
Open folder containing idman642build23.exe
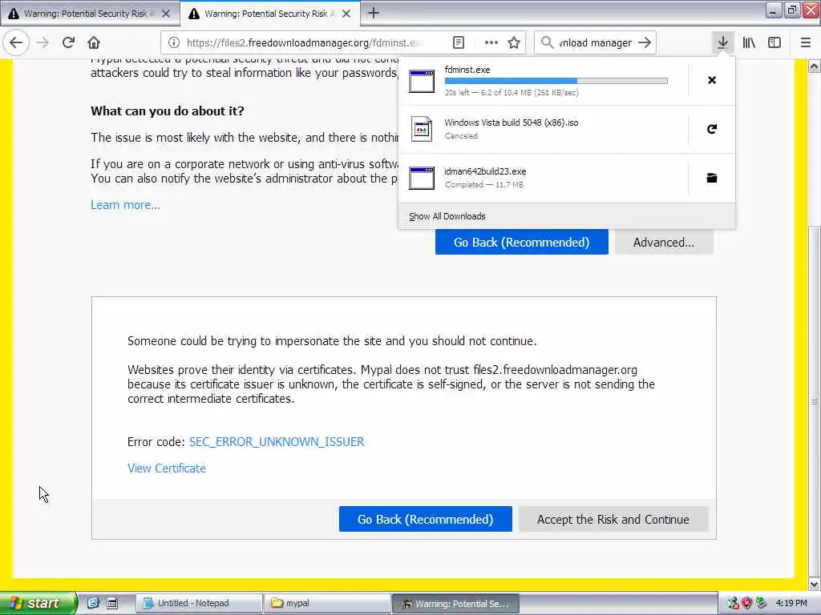pos(712,178)
